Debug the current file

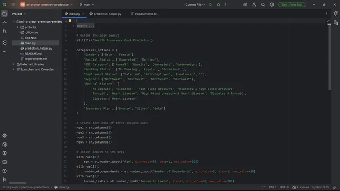pyautogui.click(x=218, y=5)
